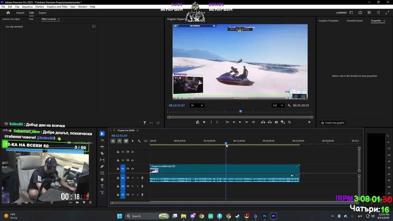Viewport: 393px width, 221px height.
Task: Click the Comparison View icon
Action: click(283, 122)
